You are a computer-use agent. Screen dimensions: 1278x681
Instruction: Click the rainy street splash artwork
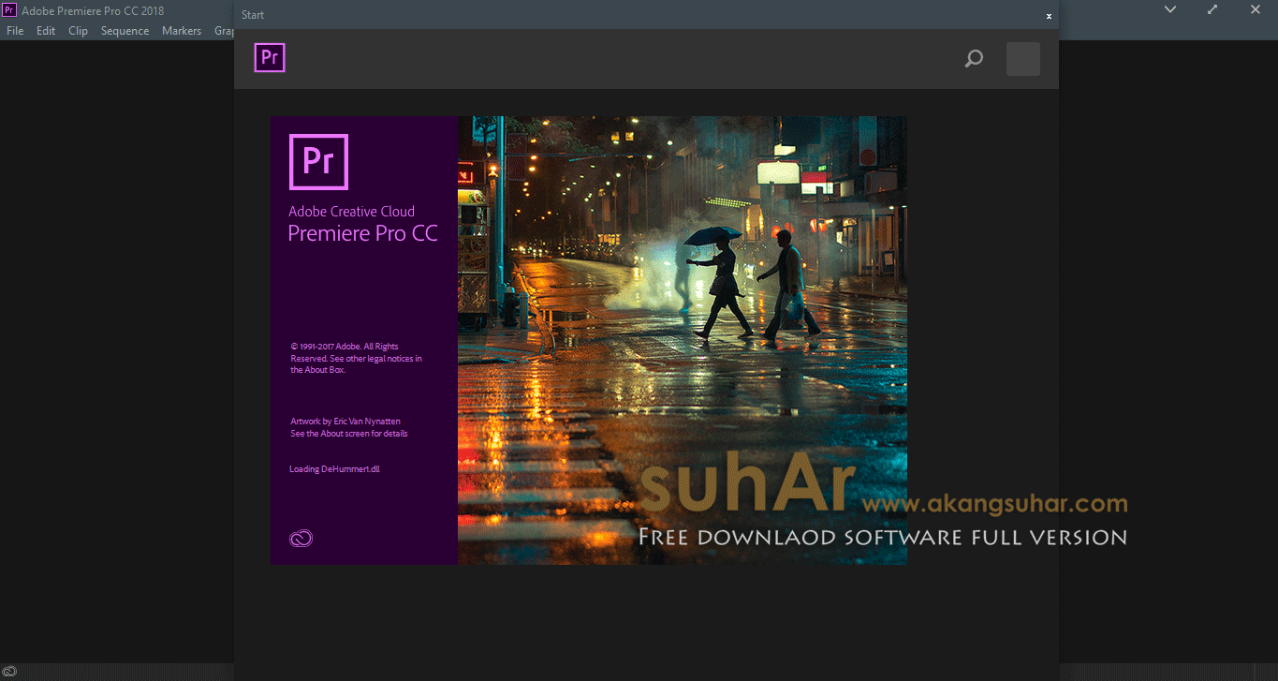point(683,340)
